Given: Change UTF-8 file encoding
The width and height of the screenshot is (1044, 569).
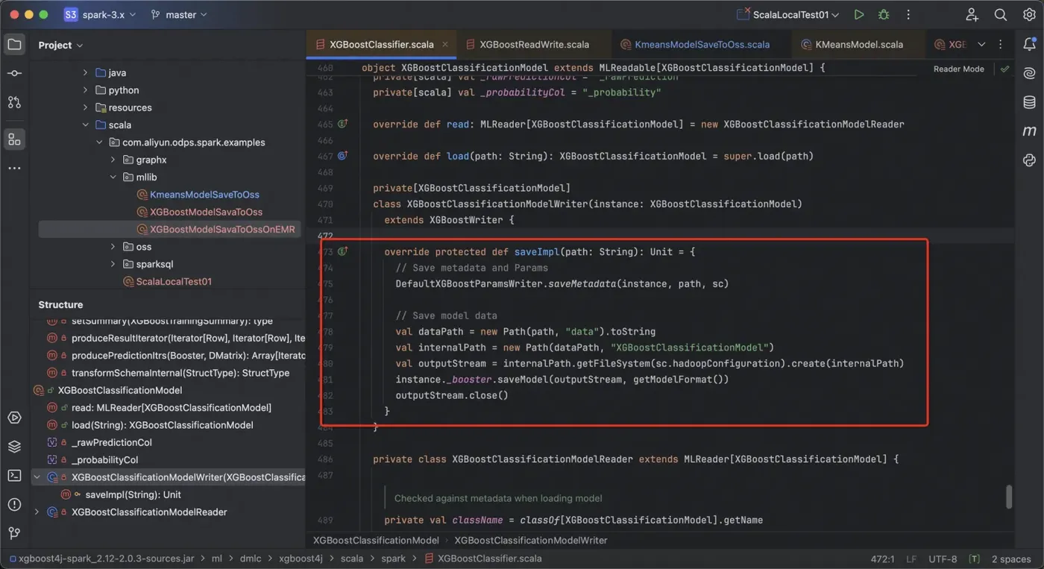Looking at the screenshot, I should tap(943, 559).
